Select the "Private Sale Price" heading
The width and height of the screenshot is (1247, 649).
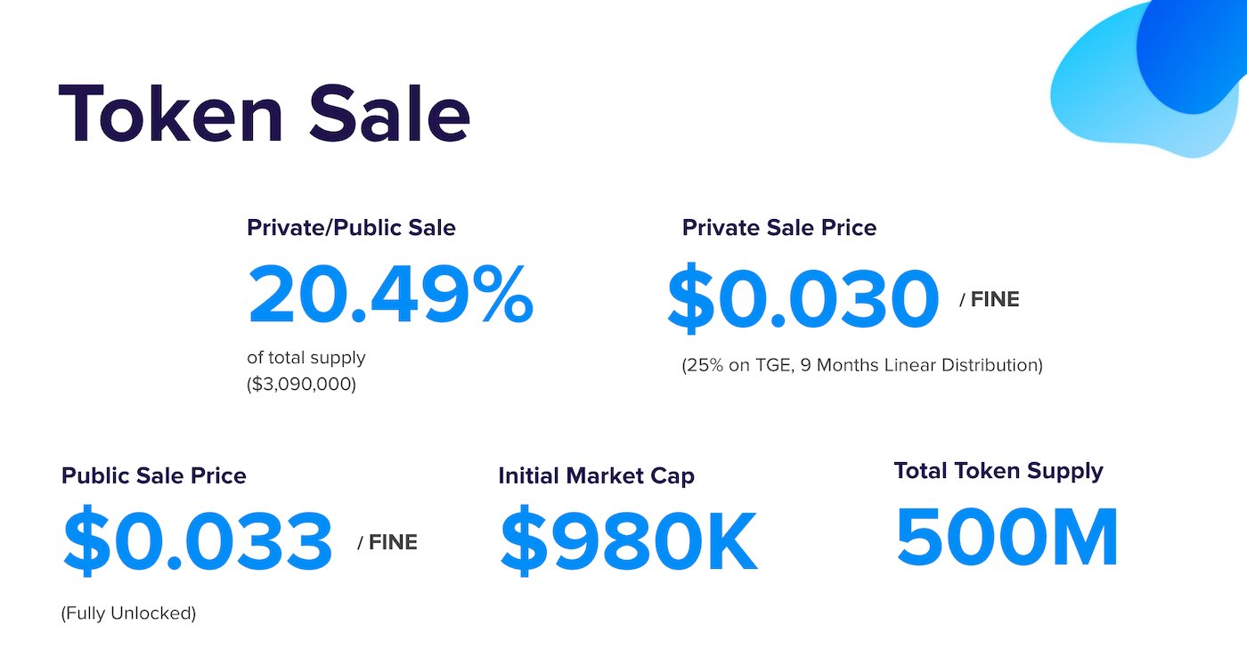[779, 228]
